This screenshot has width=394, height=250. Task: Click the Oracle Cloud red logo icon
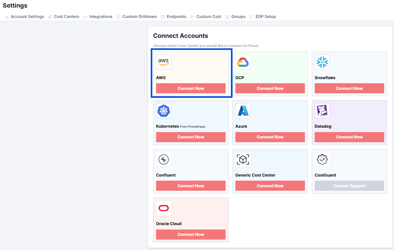coord(164,208)
